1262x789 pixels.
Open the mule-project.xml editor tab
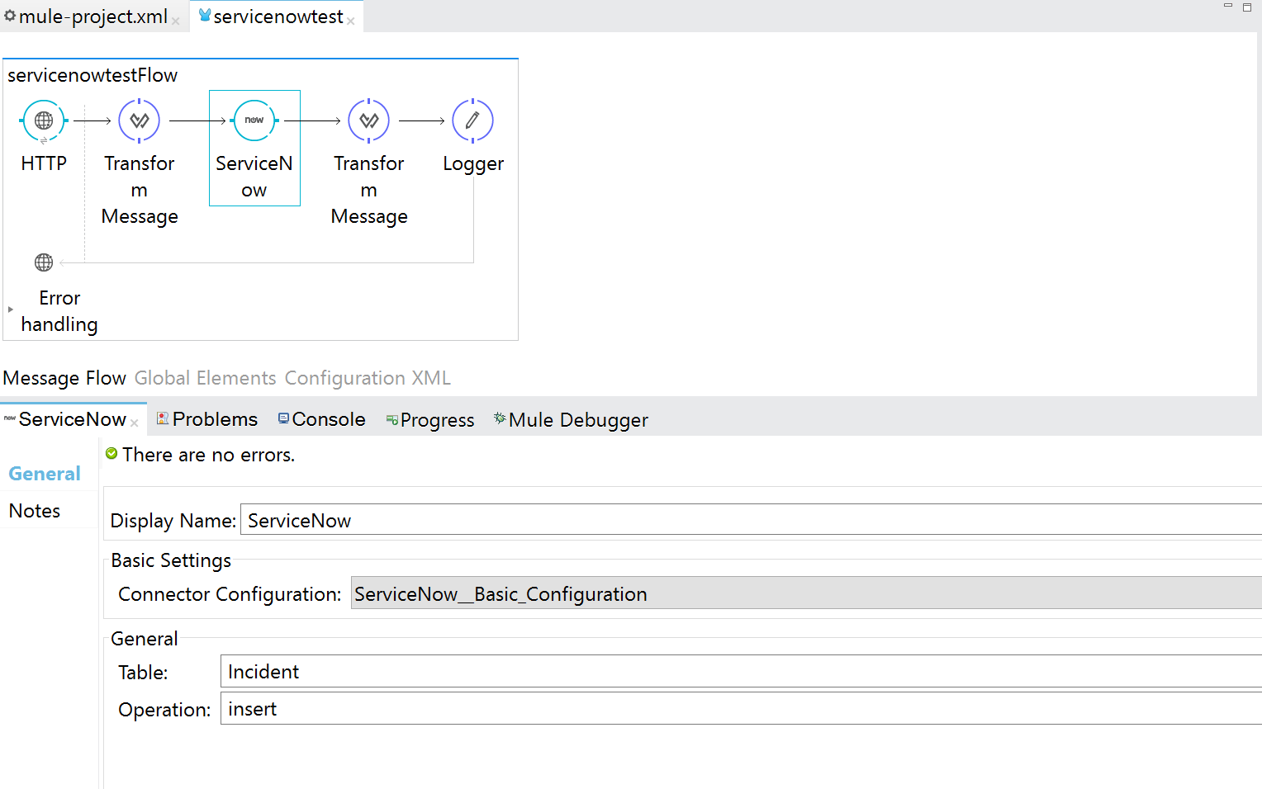click(x=93, y=17)
